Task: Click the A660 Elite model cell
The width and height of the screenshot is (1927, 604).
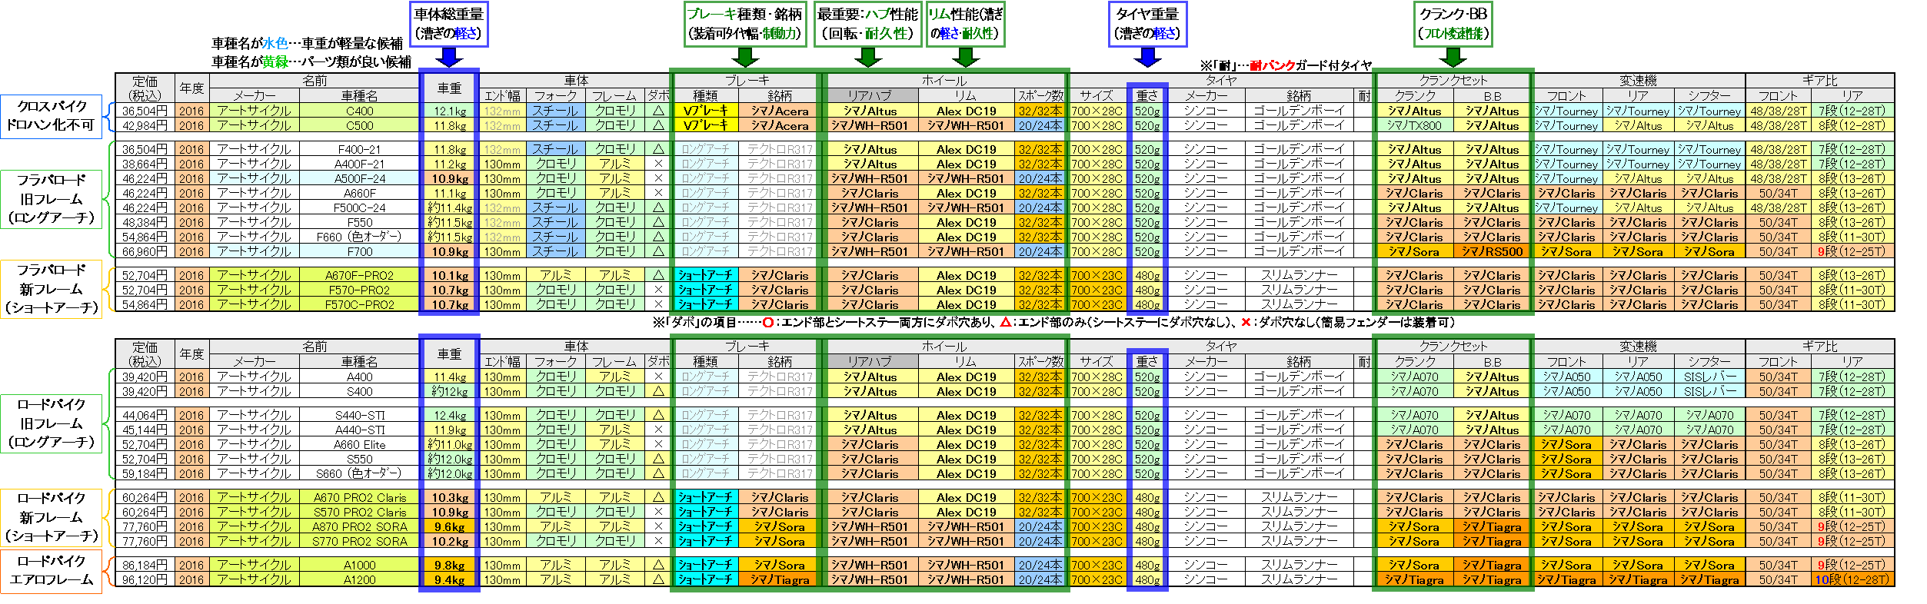Action: (359, 444)
